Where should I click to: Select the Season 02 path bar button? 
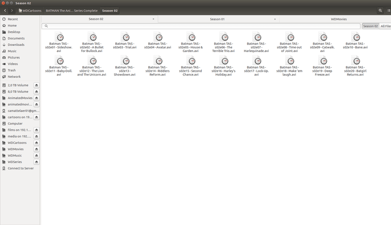click(x=110, y=10)
